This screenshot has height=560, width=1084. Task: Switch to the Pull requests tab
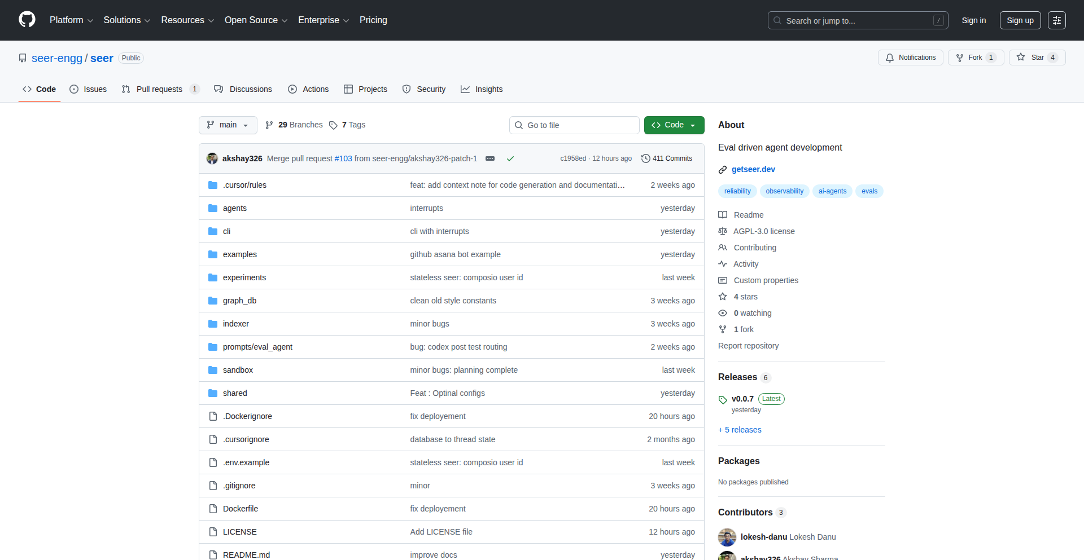coord(160,89)
